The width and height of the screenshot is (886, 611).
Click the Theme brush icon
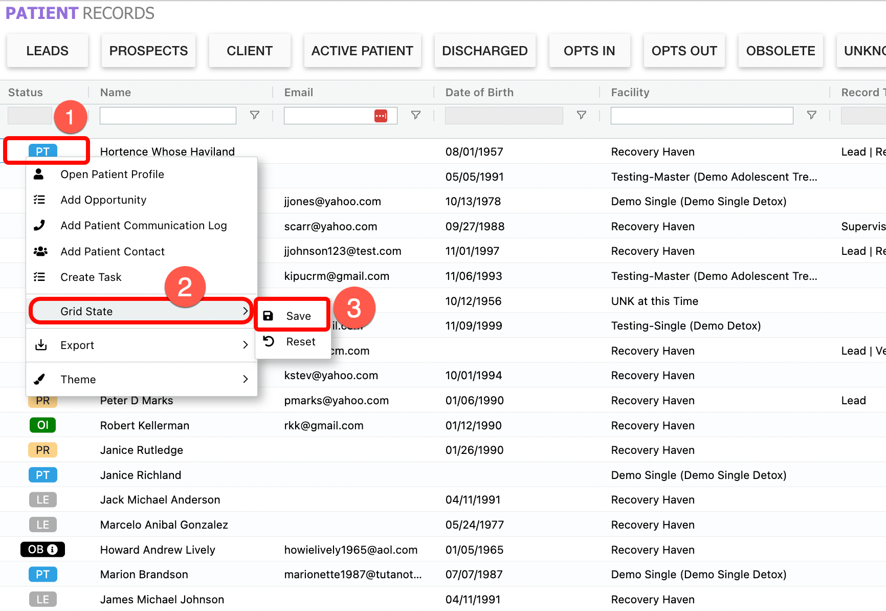40,379
